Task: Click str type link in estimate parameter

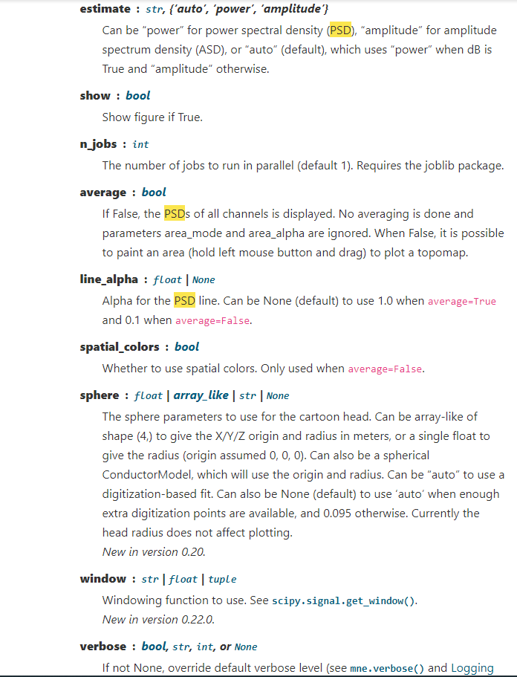Action: coord(155,9)
